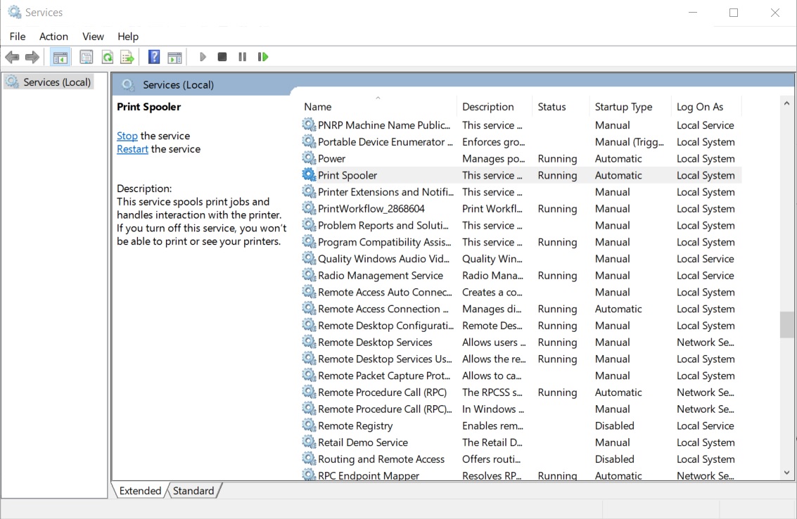Sort by the Description column header
The width and height of the screenshot is (797, 519).
click(x=495, y=107)
